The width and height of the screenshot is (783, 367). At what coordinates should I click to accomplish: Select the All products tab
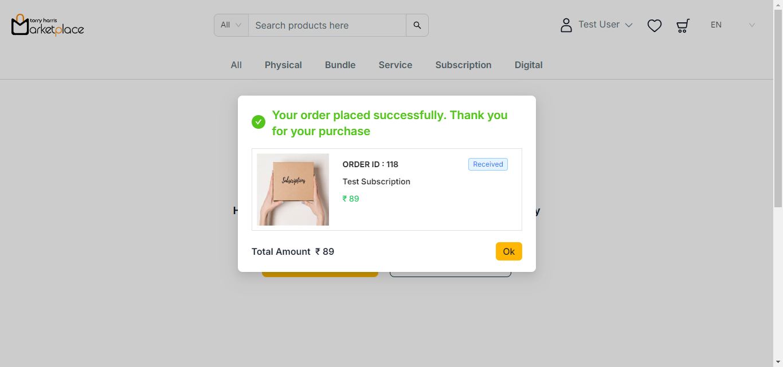click(236, 65)
